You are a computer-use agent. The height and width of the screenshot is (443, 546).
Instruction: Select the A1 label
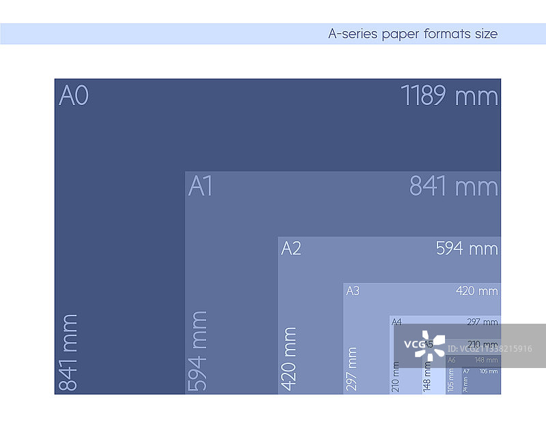point(201,186)
